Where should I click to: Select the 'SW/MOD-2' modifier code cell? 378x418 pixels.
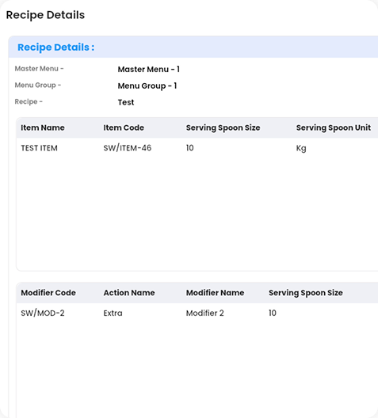(43, 313)
